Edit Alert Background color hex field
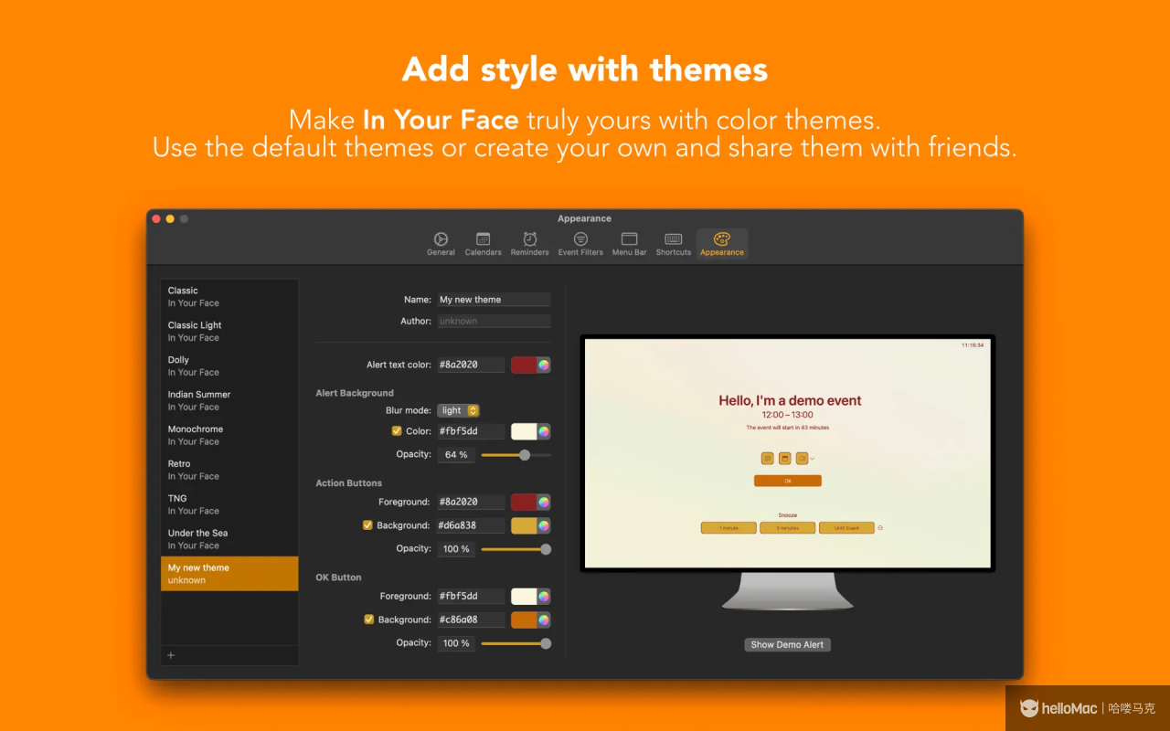The height and width of the screenshot is (731, 1170). (x=471, y=431)
